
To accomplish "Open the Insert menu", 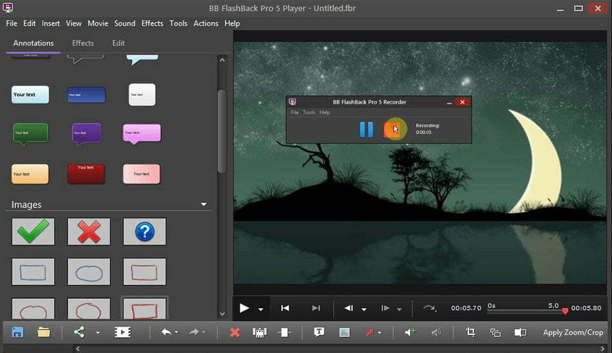I will pos(51,23).
